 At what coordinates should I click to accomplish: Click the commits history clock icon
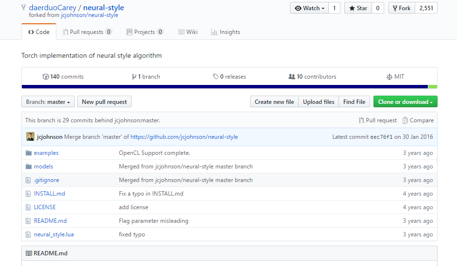pyautogui.click(x=46, y=77)
